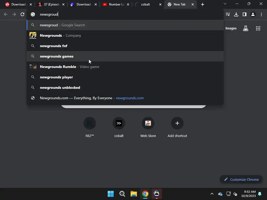Viewport: 267px width, 200px height.
Task: Open the clock and date flyout
Action: [248, 194]
